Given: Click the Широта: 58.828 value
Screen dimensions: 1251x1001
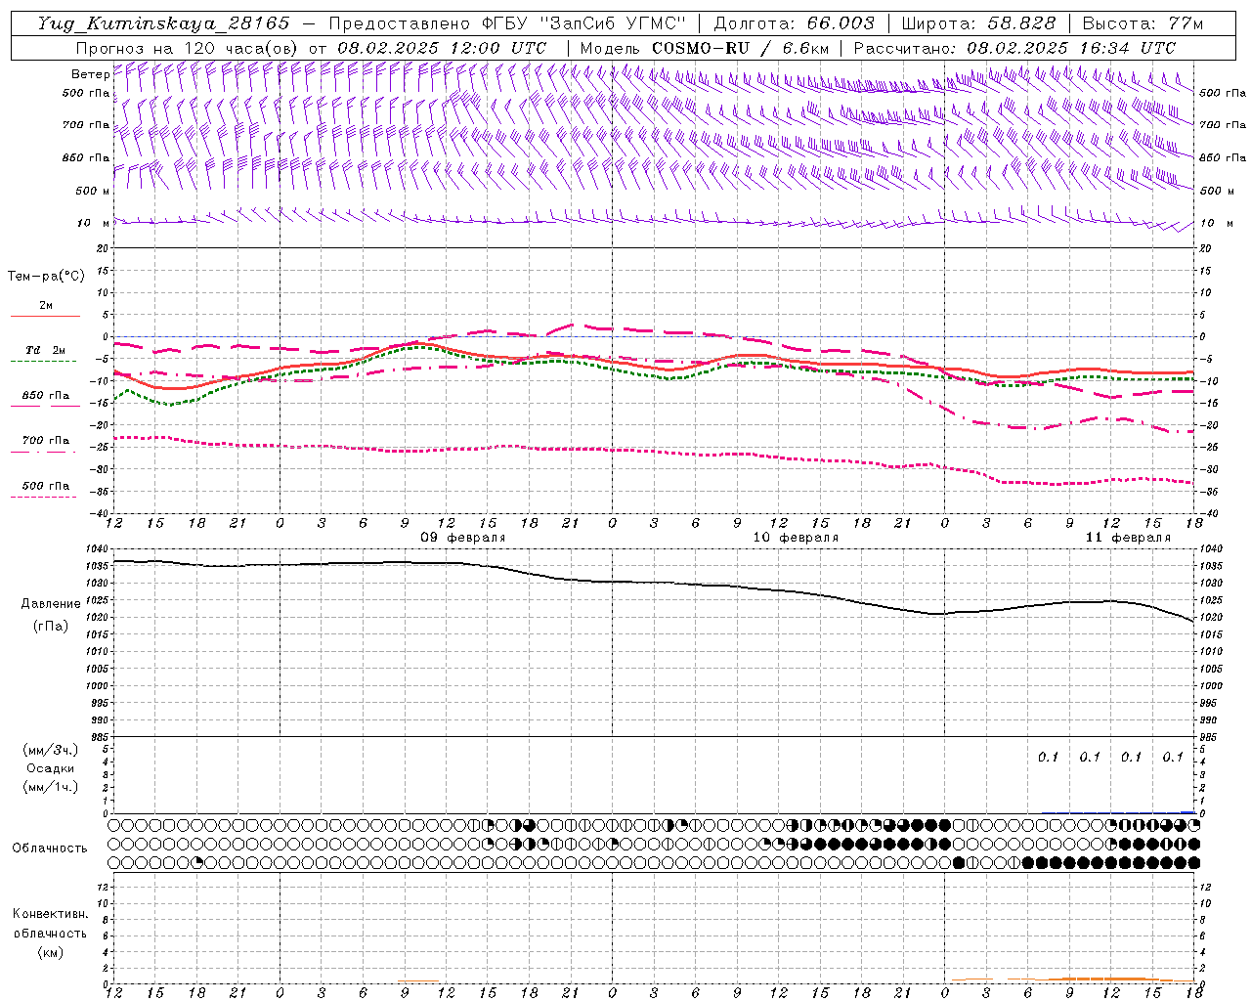Looking at the screenshot, I should click(978, 23).
